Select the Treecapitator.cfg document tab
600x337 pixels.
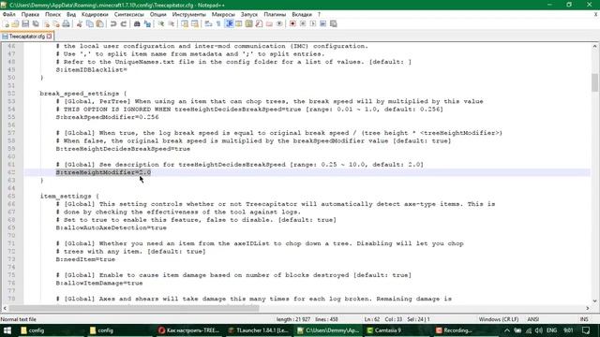coord(27,37)
